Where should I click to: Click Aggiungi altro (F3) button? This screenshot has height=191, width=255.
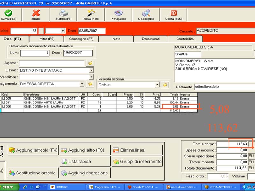coord(85,150)
